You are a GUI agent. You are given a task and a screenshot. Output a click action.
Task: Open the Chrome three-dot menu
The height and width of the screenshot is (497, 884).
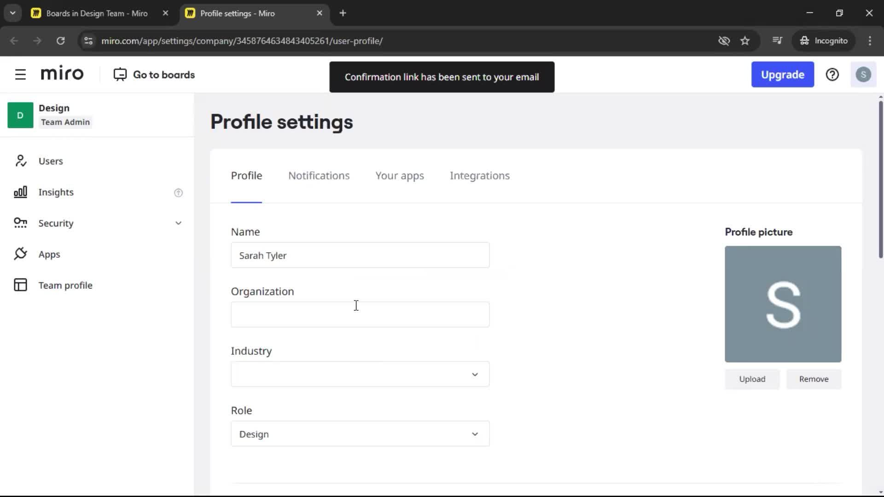(x=870, y=40)
